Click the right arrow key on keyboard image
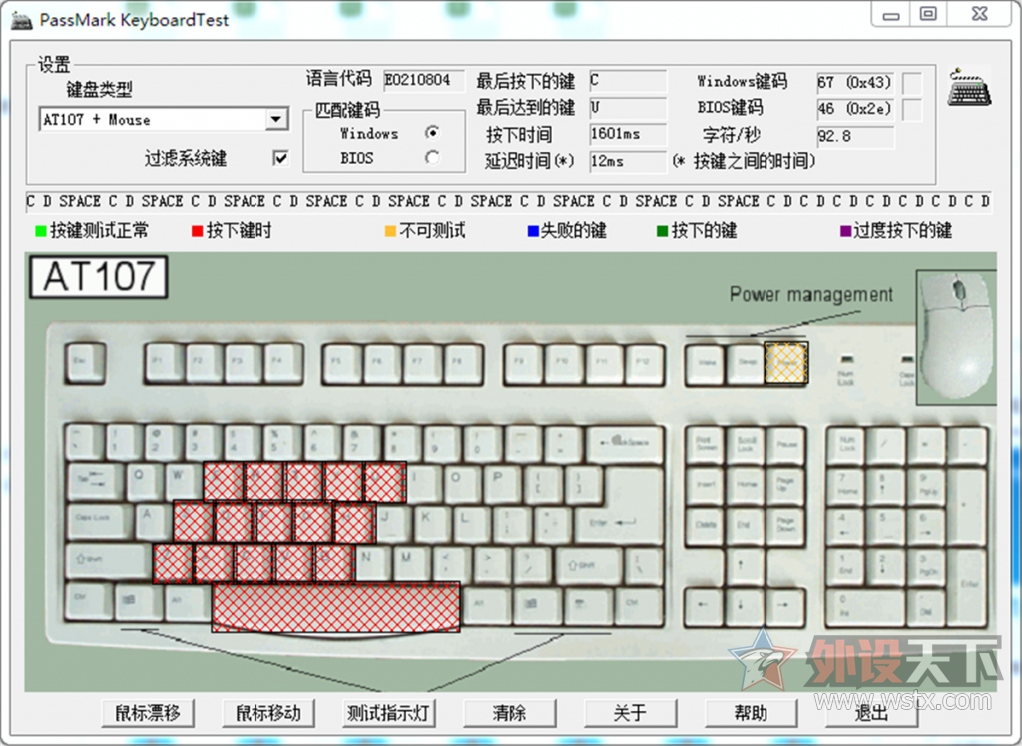Viewport: 1022px width, 746px height. (x=784, y=605)
